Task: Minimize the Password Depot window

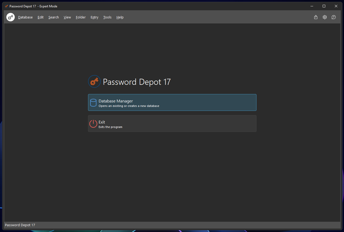Action: (x=312, y=6)
